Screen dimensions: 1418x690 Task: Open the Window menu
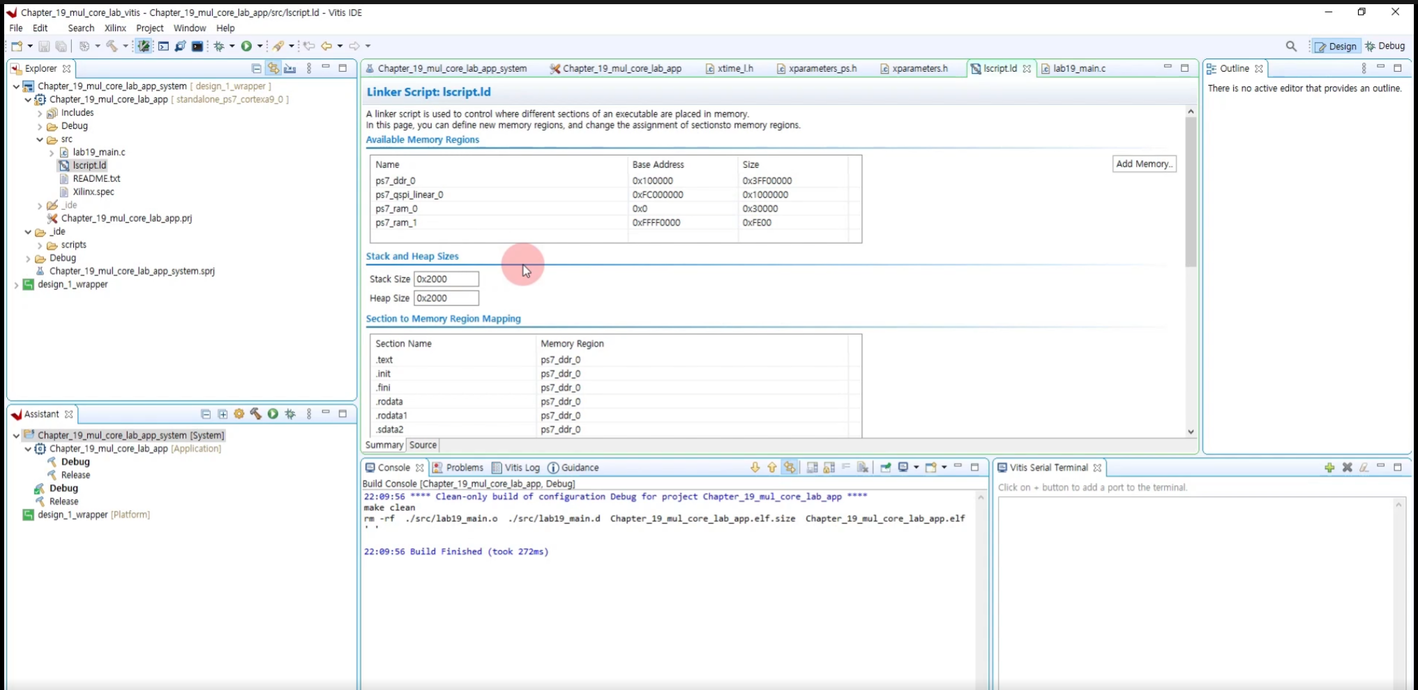tap(189, 28)
